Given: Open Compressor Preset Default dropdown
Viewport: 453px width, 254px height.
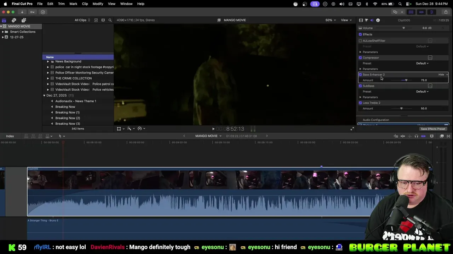Looking at the screenshot, I should (422, 63).
